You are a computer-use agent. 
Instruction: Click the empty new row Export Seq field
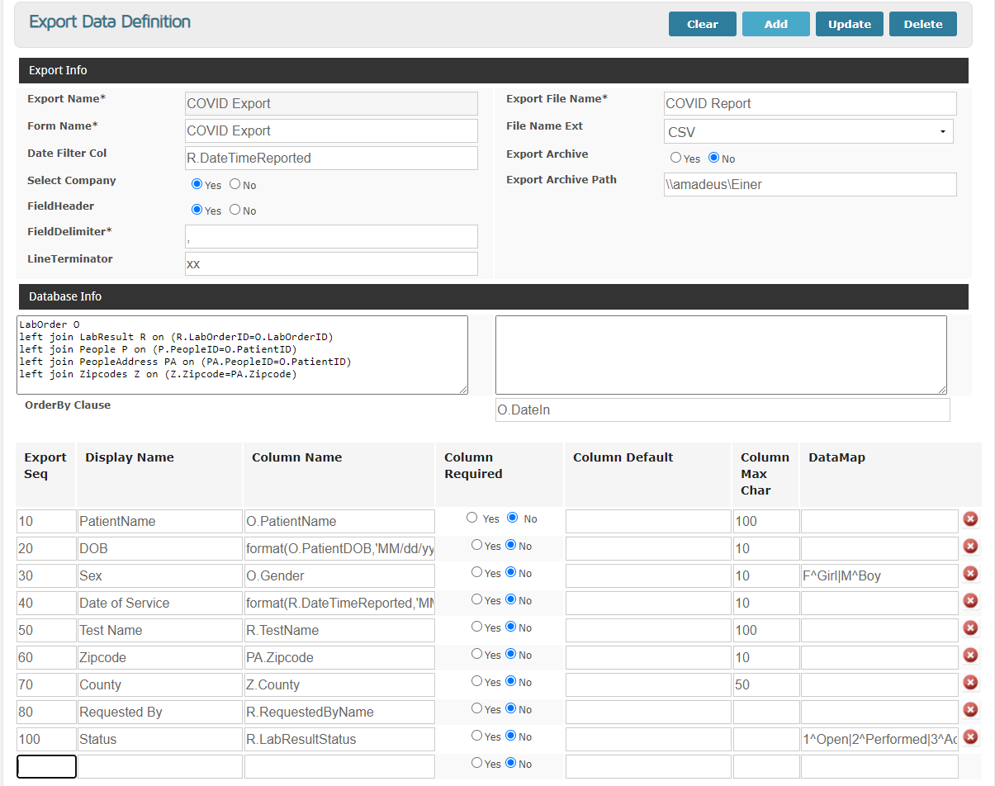[x=46, y=766]
